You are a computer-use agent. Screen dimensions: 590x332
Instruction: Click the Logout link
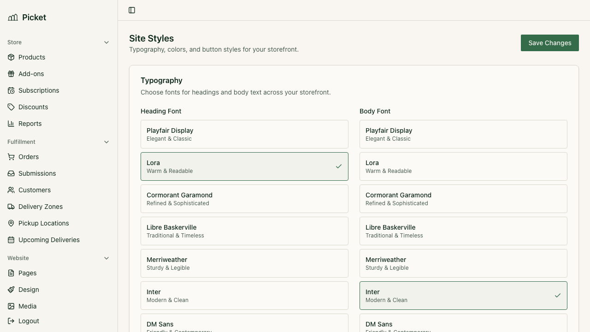pyautogui.click(x=59, y=321)
